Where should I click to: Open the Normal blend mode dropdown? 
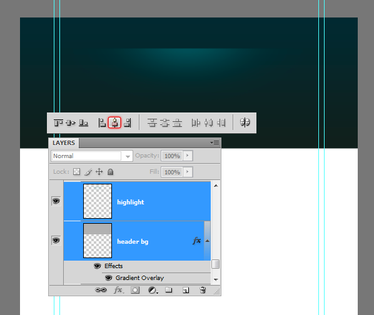pos(92,156)
